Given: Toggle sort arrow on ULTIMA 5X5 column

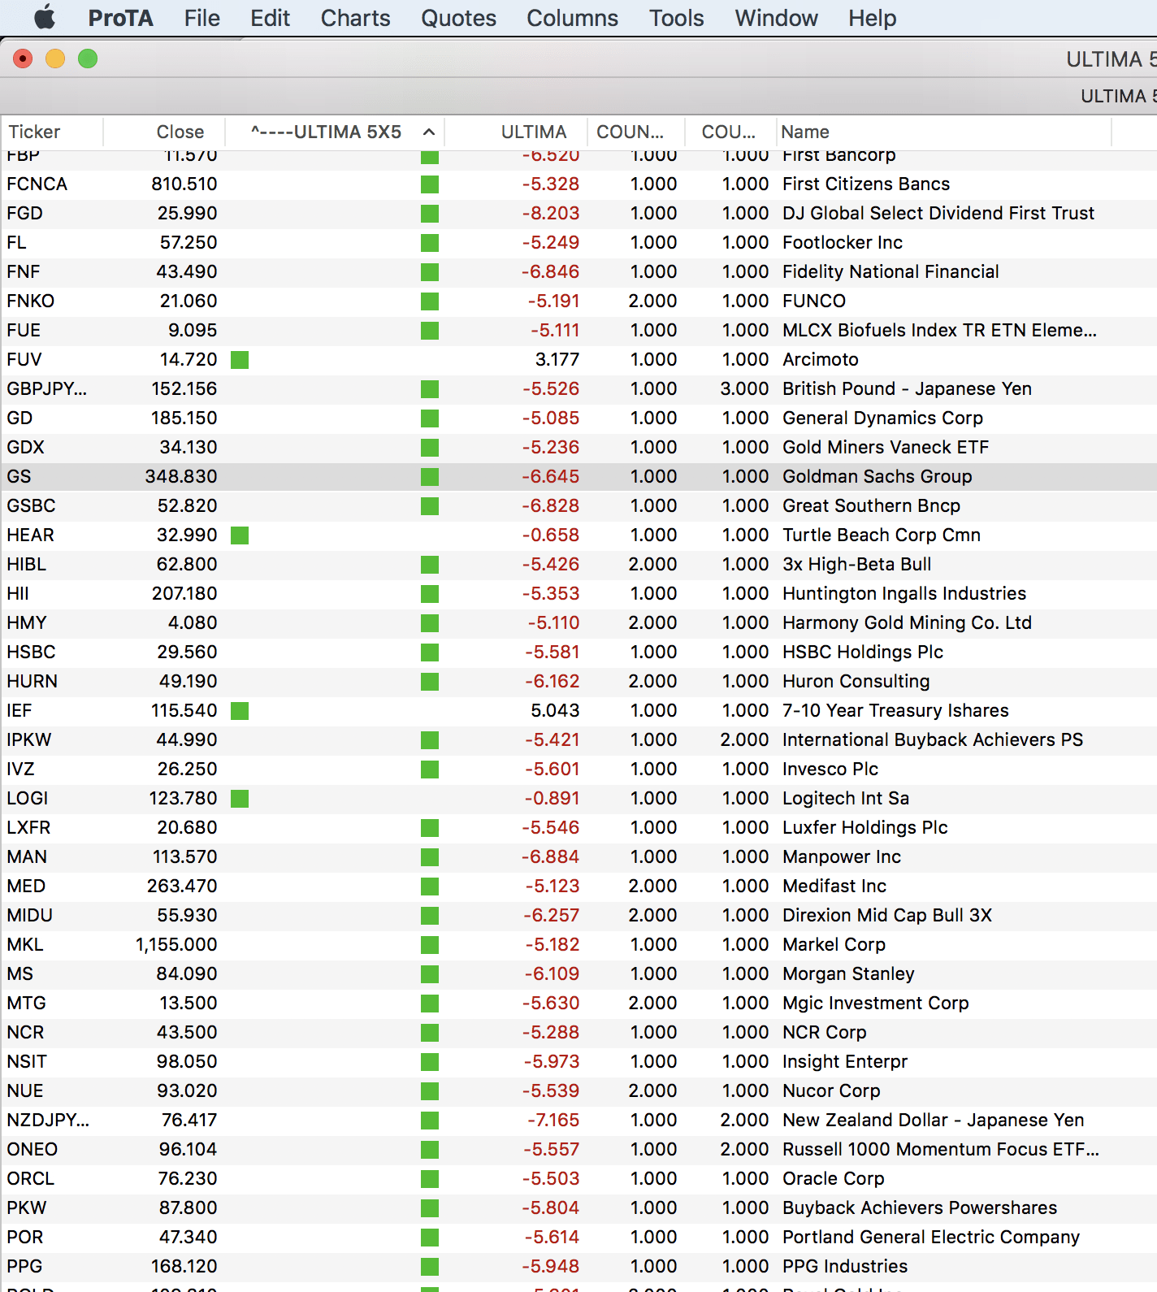Looking at the screenshot, I should [x=429, y=132].
